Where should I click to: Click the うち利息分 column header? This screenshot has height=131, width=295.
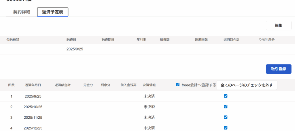(266, 40)
